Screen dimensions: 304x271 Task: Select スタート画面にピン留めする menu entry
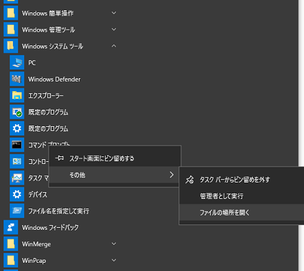(115, 158)
